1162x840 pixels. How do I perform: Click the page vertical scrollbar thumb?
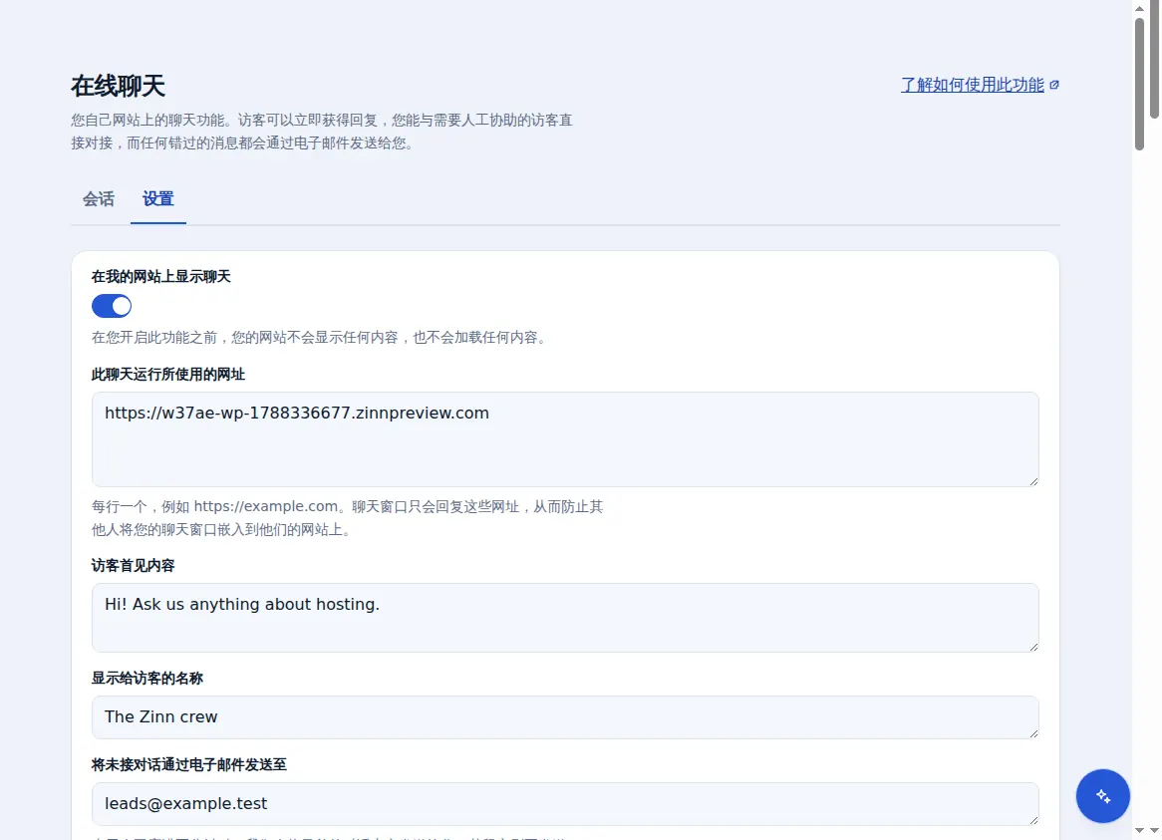pos(1140,84)
